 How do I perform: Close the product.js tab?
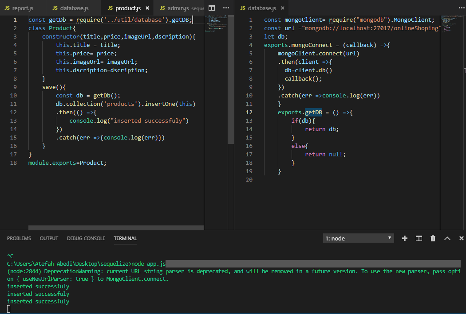(x=147, y=8)
